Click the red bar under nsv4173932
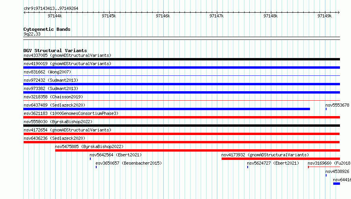Image resolution: width=351 pixels, height=199 pixels. [281, 159]
